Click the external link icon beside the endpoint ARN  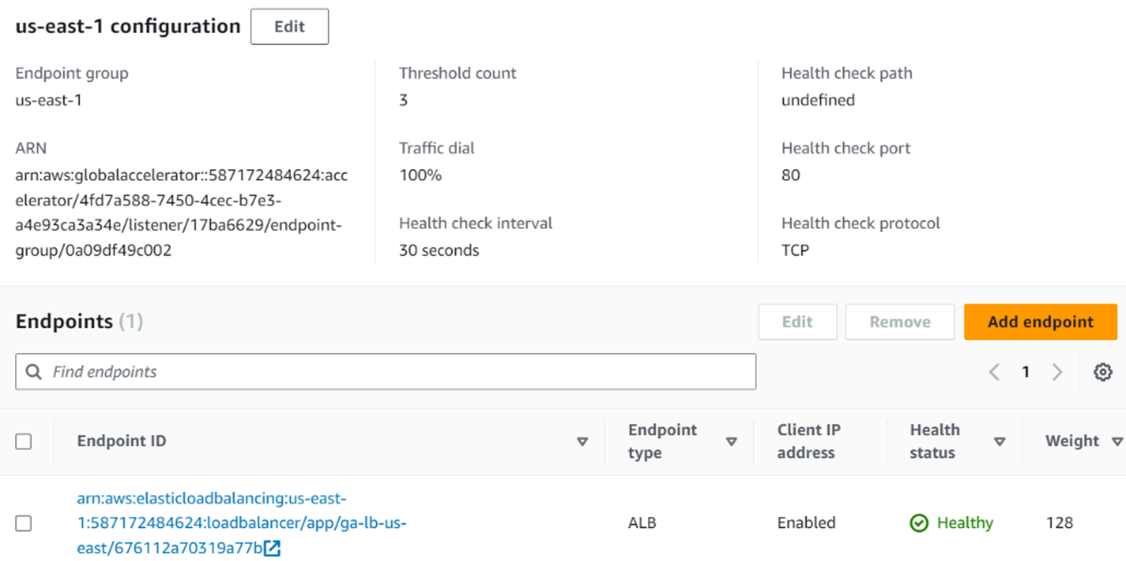click(273, 548)
